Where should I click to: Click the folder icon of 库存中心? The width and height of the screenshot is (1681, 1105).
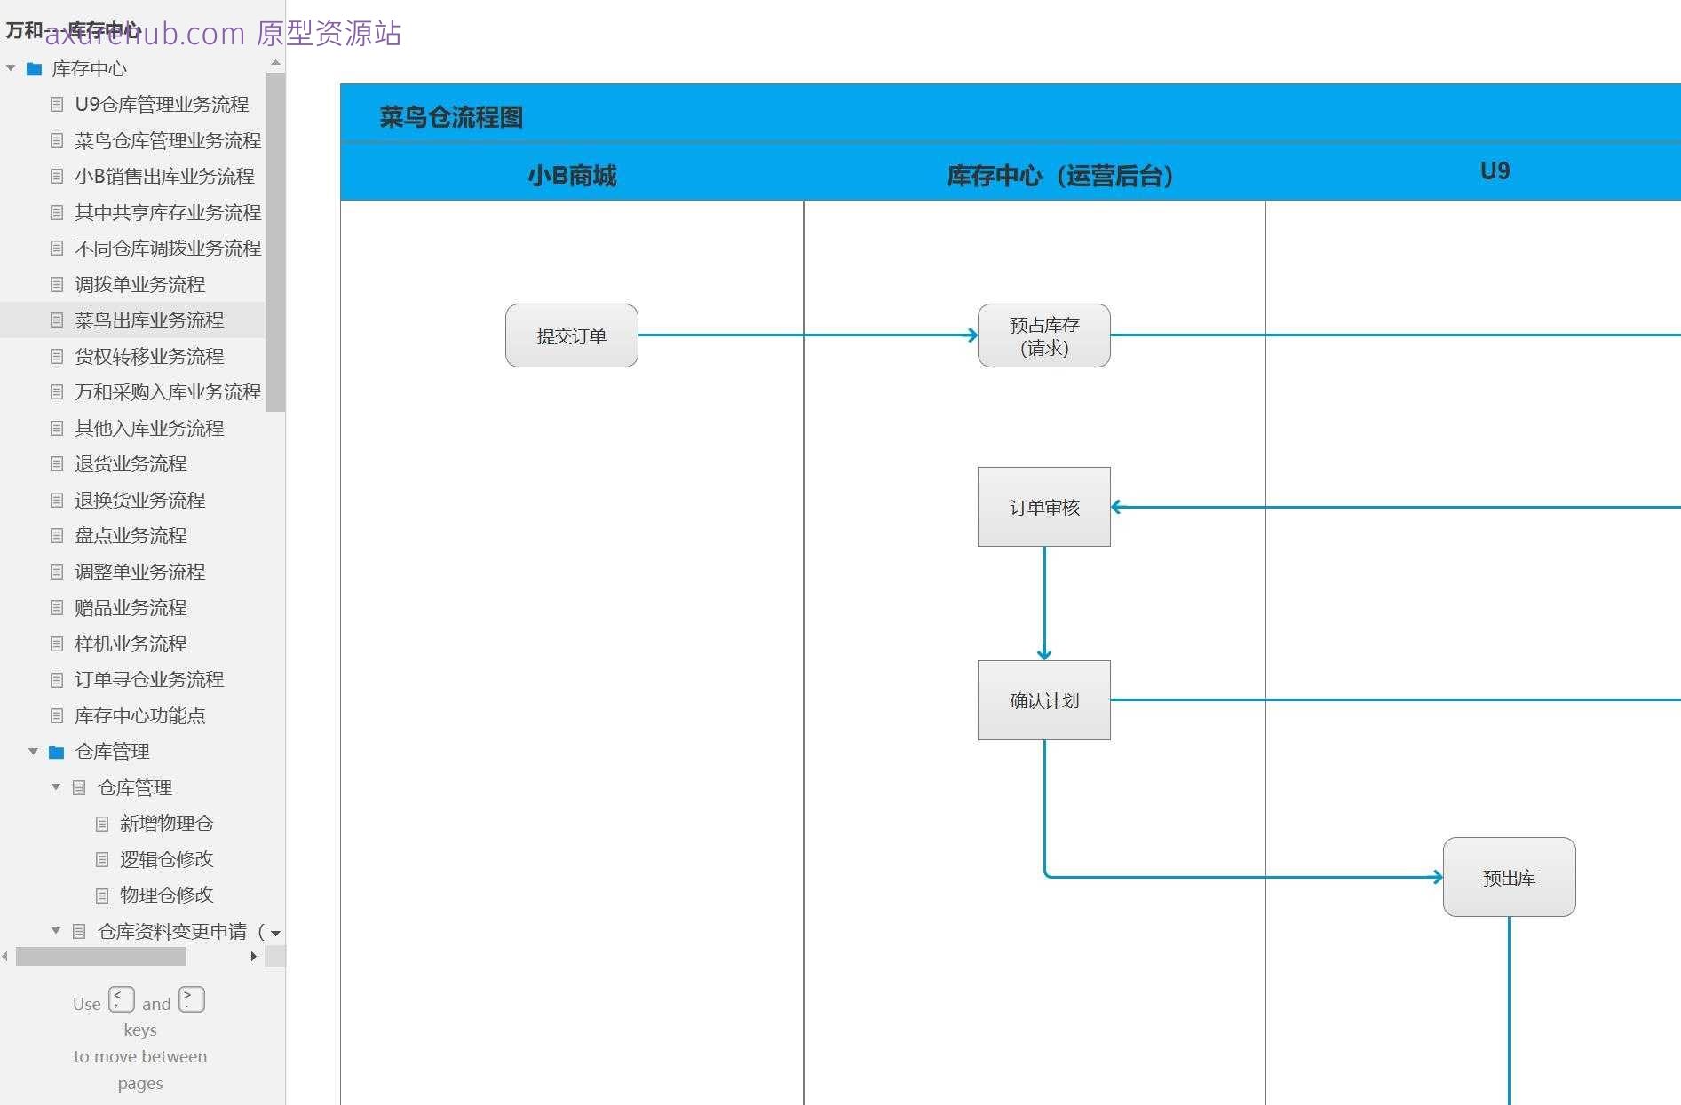click(x=35, y=68)
